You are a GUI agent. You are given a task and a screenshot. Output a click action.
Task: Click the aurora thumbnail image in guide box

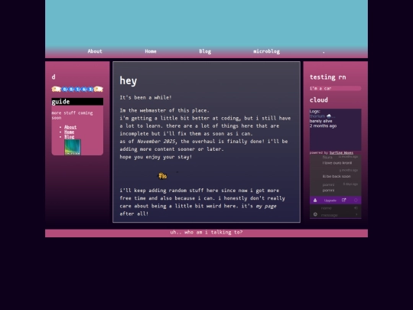coord(73,147)
